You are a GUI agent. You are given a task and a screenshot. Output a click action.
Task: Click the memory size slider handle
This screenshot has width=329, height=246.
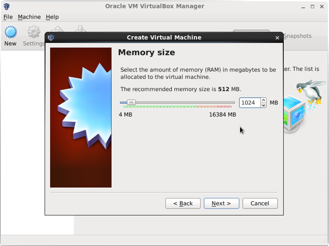pos(131,102)
